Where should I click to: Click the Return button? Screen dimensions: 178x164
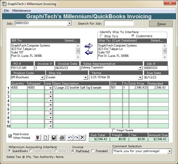161,24
